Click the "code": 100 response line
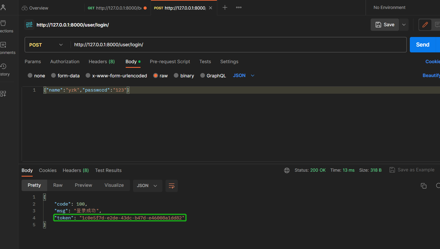The height and width of the screenshot is (249, 440). (x=71, y=204)
